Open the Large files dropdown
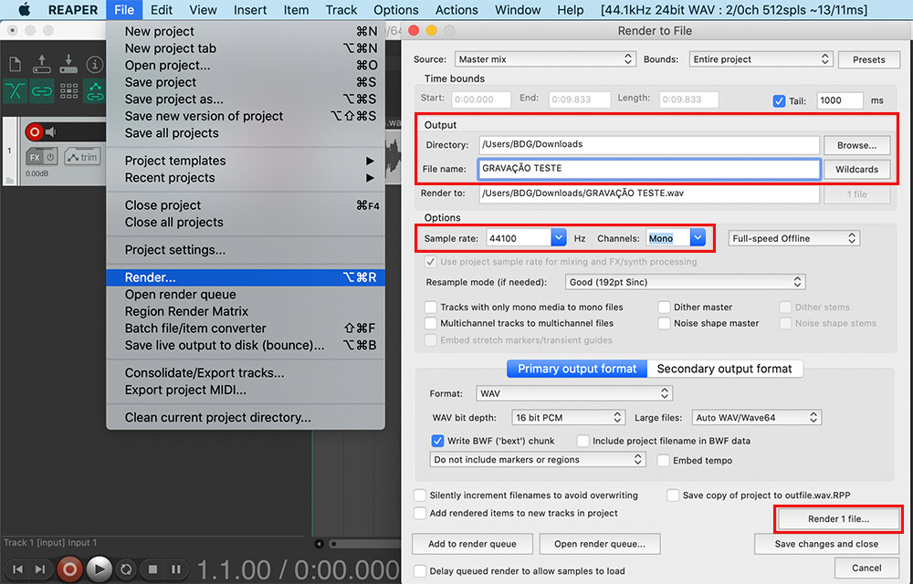This screenshot has height=584, width=913. 756,417
